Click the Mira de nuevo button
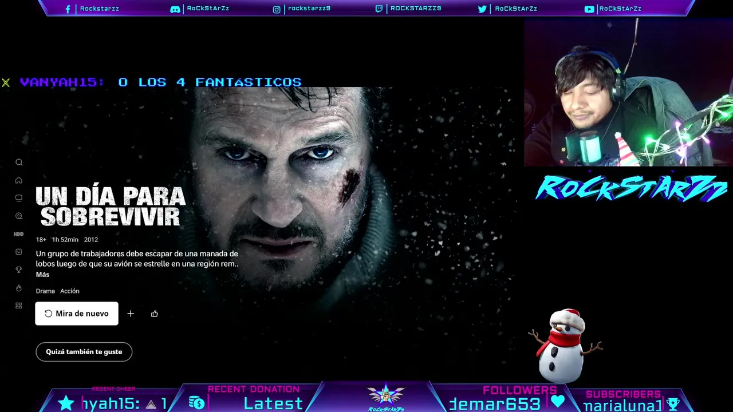 [77, 314]
